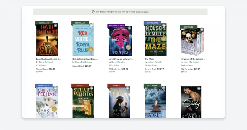Favorite Lore Olympus with the heart icon
Viewport: 247px width, 130px height.
tap(130, 28)
